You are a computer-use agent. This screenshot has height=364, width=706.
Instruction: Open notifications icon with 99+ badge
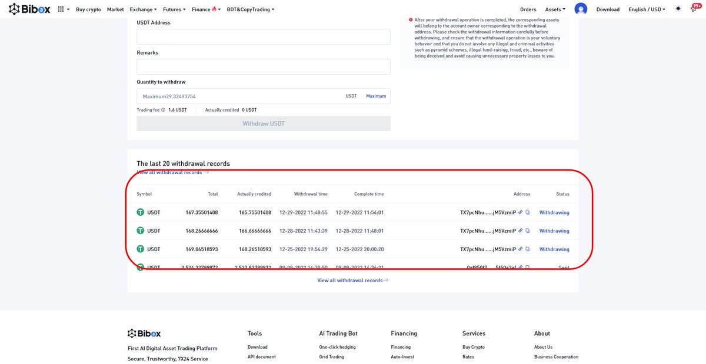(x=694, y=9)
